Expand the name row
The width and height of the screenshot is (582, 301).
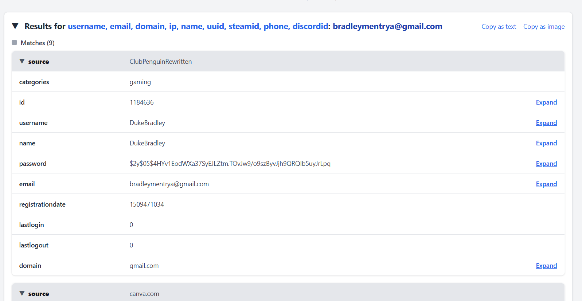tap(546, 143)
